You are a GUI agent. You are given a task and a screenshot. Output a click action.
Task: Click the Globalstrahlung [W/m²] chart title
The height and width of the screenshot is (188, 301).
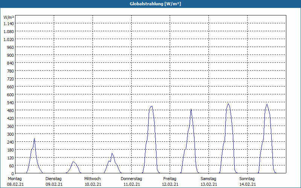(x=155, y=4)
